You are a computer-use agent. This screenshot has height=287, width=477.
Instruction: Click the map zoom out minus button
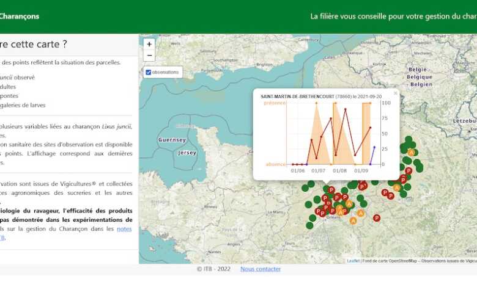tap(149, 56)
